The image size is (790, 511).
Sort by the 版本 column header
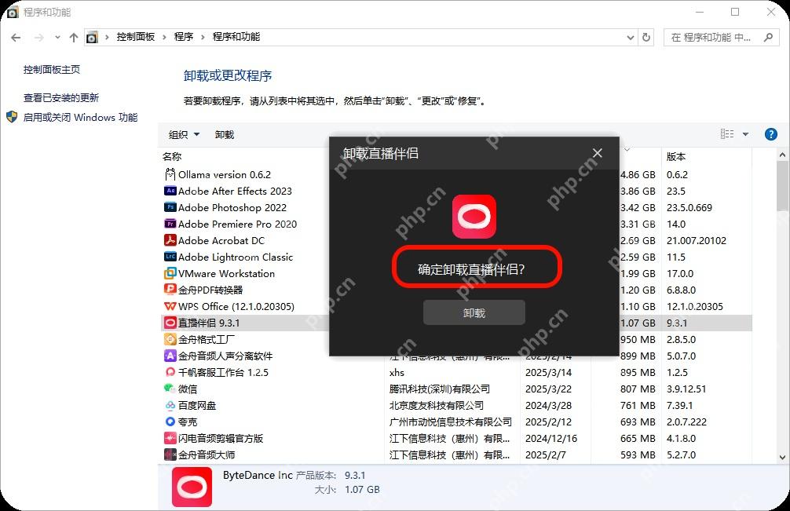click(x=676, y=156)
